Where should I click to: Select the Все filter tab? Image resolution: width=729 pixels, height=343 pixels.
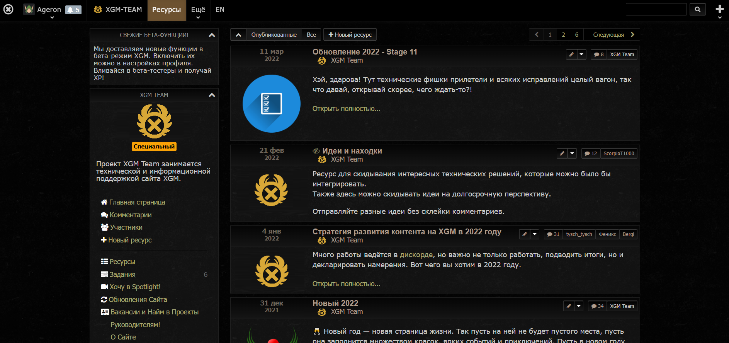pos(311,35)
